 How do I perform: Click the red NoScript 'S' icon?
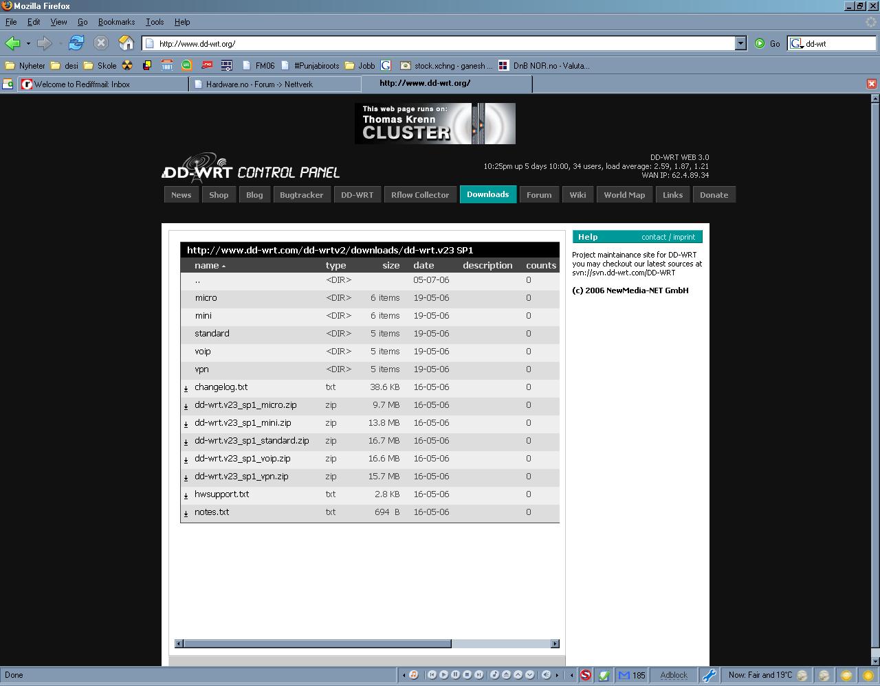pos(585,675)
